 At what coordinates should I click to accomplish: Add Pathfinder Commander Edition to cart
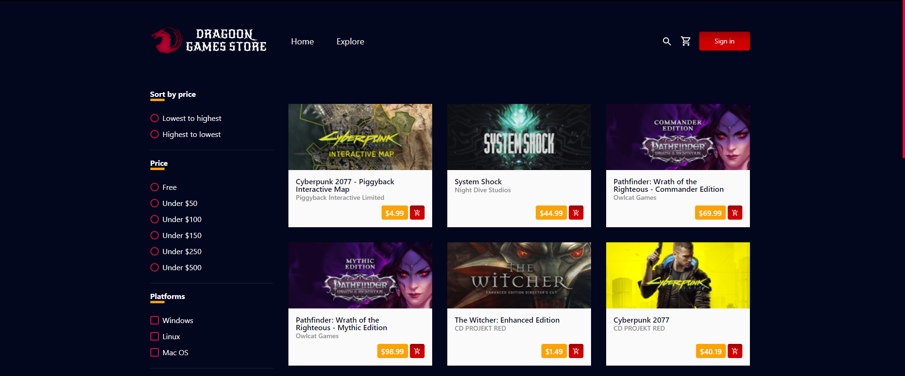(x=735, y=213)
